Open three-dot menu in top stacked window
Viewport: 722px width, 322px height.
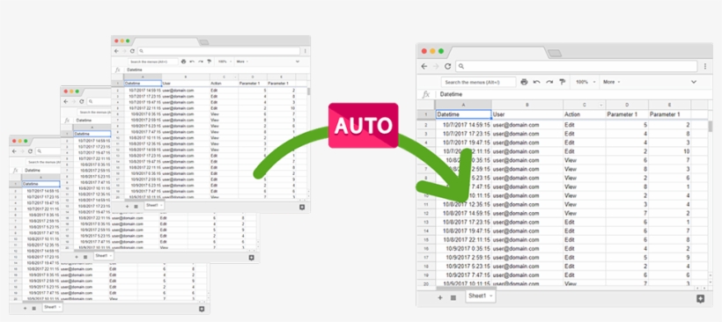(x=306, y=51)
